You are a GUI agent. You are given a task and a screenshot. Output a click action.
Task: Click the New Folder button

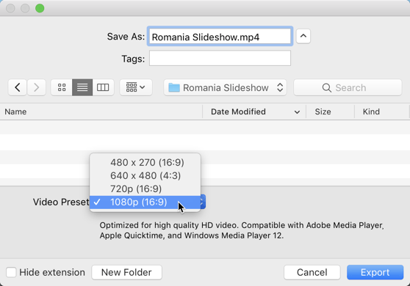pos(126,272)
